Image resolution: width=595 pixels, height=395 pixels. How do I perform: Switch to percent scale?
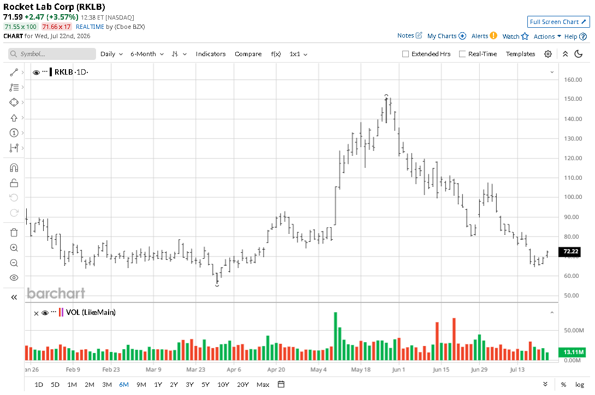[563, 385]
